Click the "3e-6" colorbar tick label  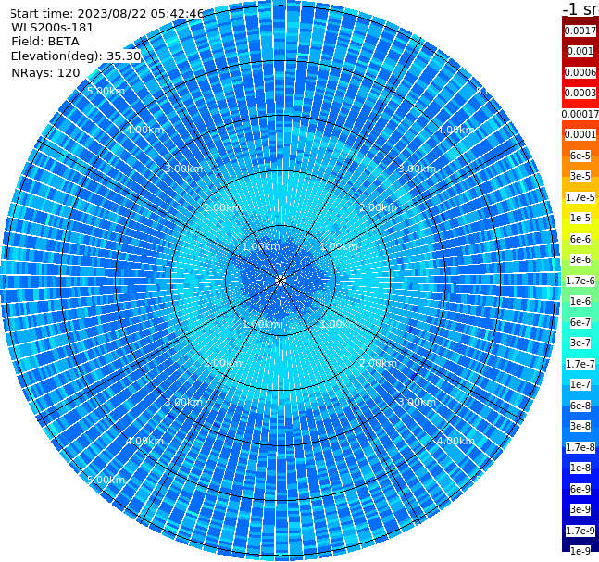[580, 259]
